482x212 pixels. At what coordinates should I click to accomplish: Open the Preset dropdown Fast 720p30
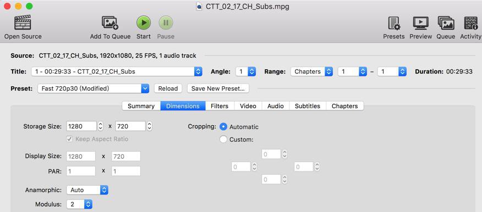pos(94,88)
